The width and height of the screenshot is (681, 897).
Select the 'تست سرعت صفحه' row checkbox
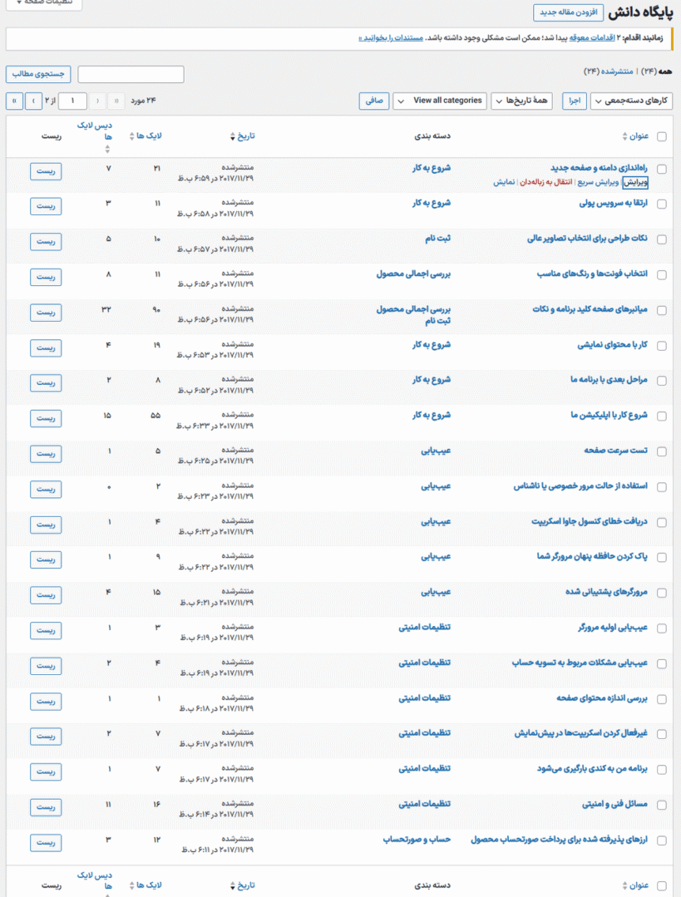click(x=662, y=451)
